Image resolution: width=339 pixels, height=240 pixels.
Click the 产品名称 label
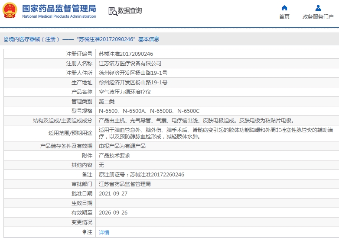point(82,92)
